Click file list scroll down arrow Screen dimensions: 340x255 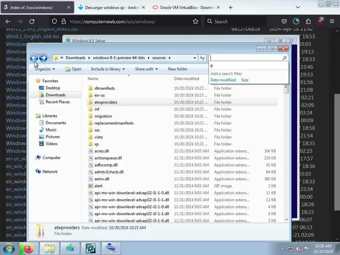tap(287, 220)
